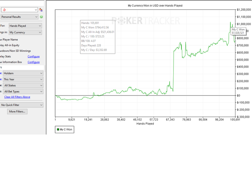Toggle the Show Player Name option
The height and width of the screenshot is (175, 252).
[9, 40]
